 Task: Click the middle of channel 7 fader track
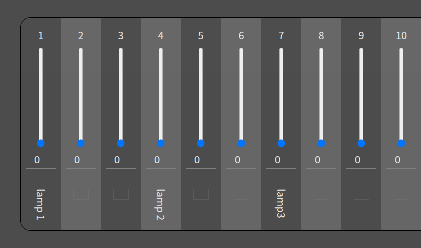point(281,95)
